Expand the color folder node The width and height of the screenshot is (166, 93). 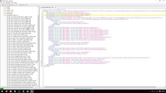[x=4, y=9]
